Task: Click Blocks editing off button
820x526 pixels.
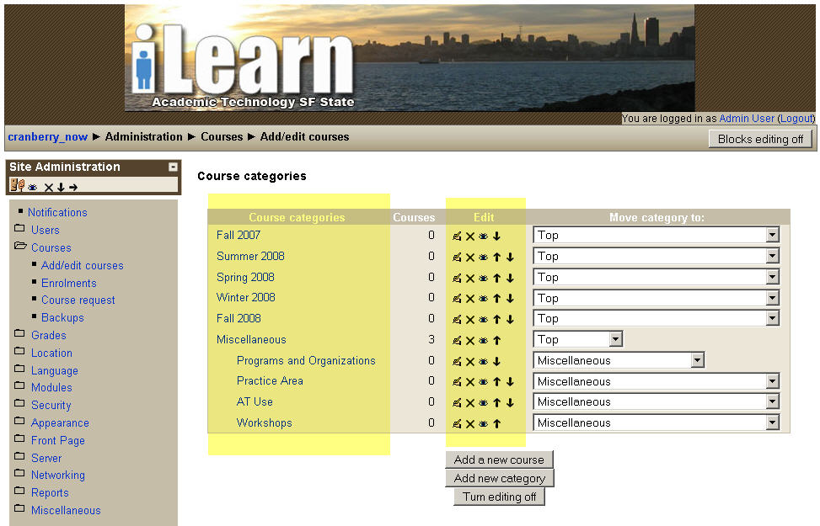Action: (x=760, y=139)
